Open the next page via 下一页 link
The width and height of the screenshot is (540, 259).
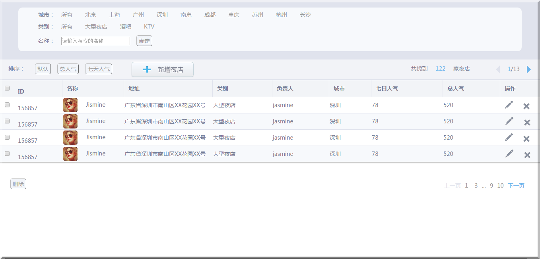(x=516, y=185)
